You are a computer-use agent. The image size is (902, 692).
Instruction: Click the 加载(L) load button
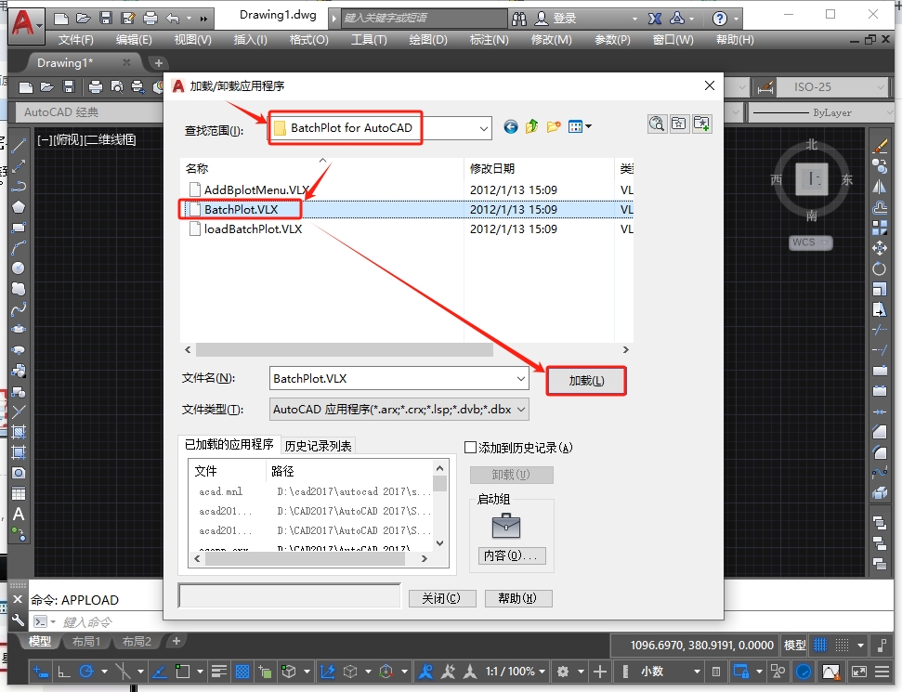586,381
